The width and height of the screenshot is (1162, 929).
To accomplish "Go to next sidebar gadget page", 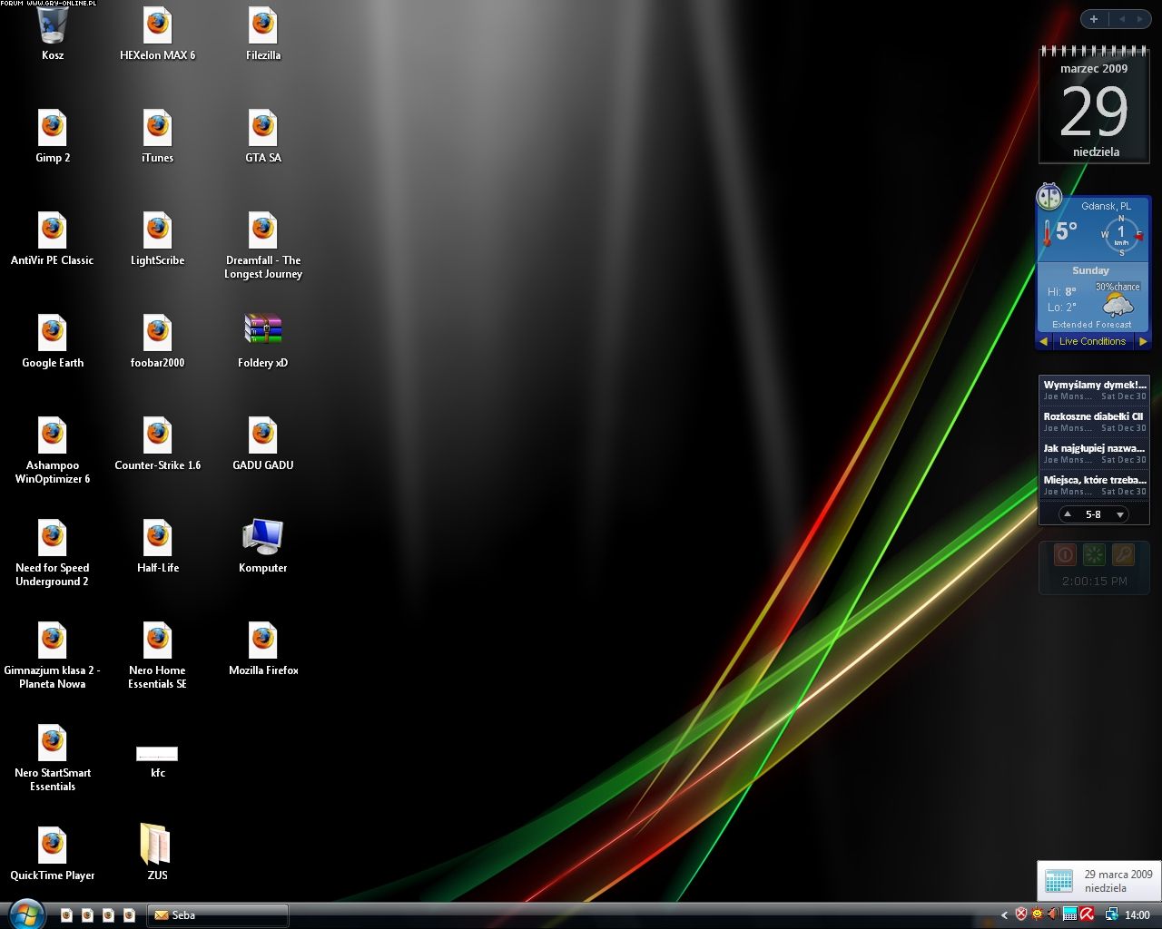I will pyautogui.click(x=1140, y=19).
